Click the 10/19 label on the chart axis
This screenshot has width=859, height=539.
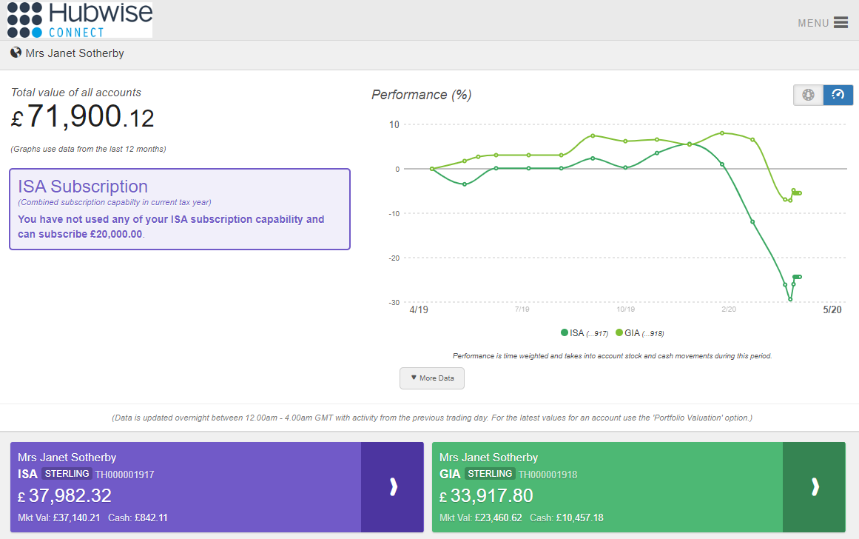[626, 309]
